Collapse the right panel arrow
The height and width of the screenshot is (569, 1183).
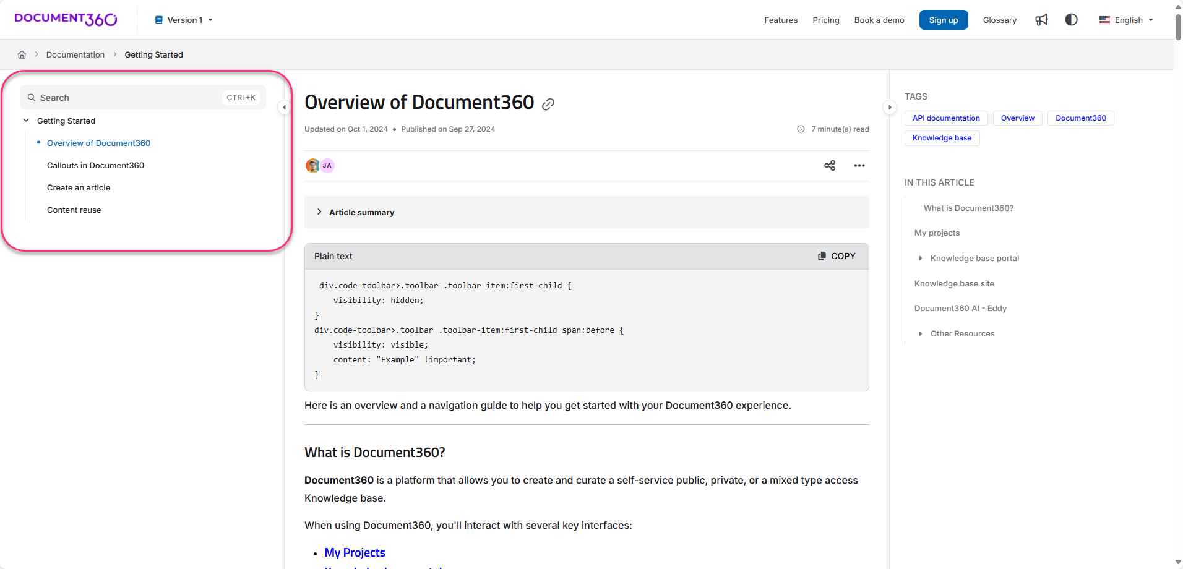click(890, 107)
